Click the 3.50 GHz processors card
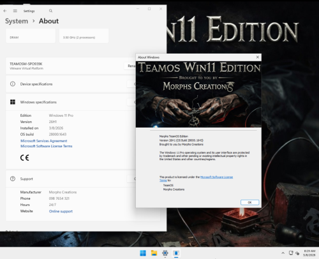Image resolution: width=319 pixels, height=259 pixels. click(84, 36)
